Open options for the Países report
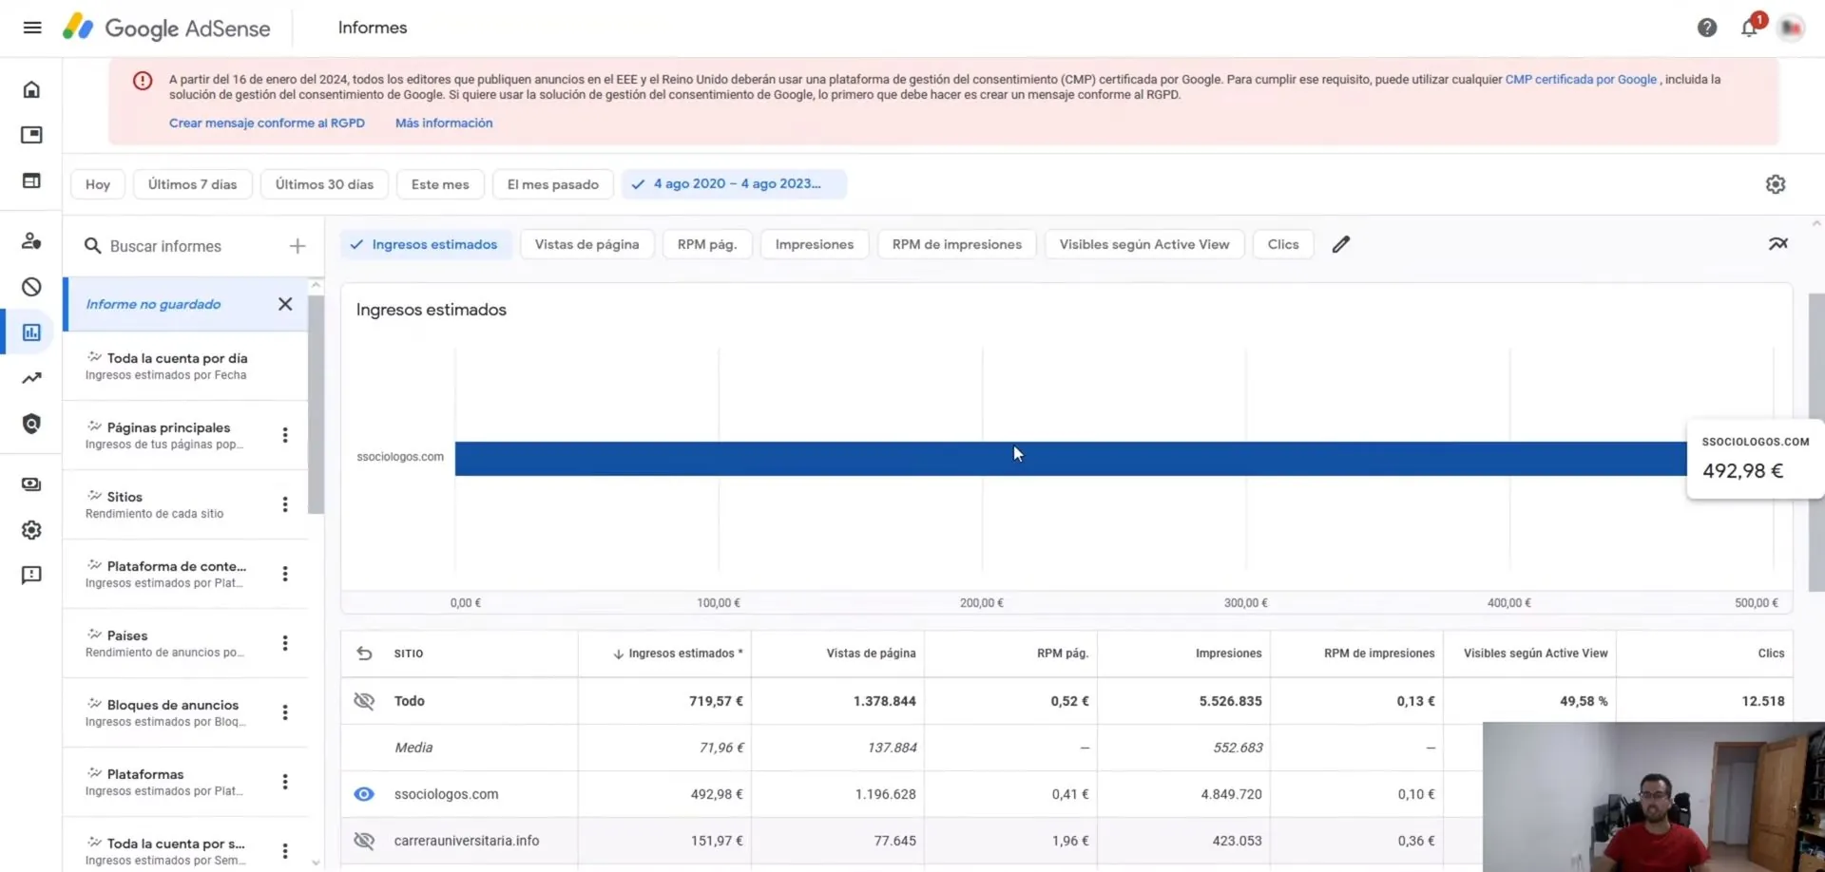This screenshot has width=1825, height=872. tap(285, 643)
